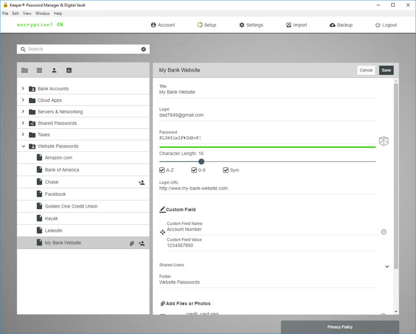Viewport: 416px width, 334px height.
Task: Open the Edit menu
Action: [15, 14]
